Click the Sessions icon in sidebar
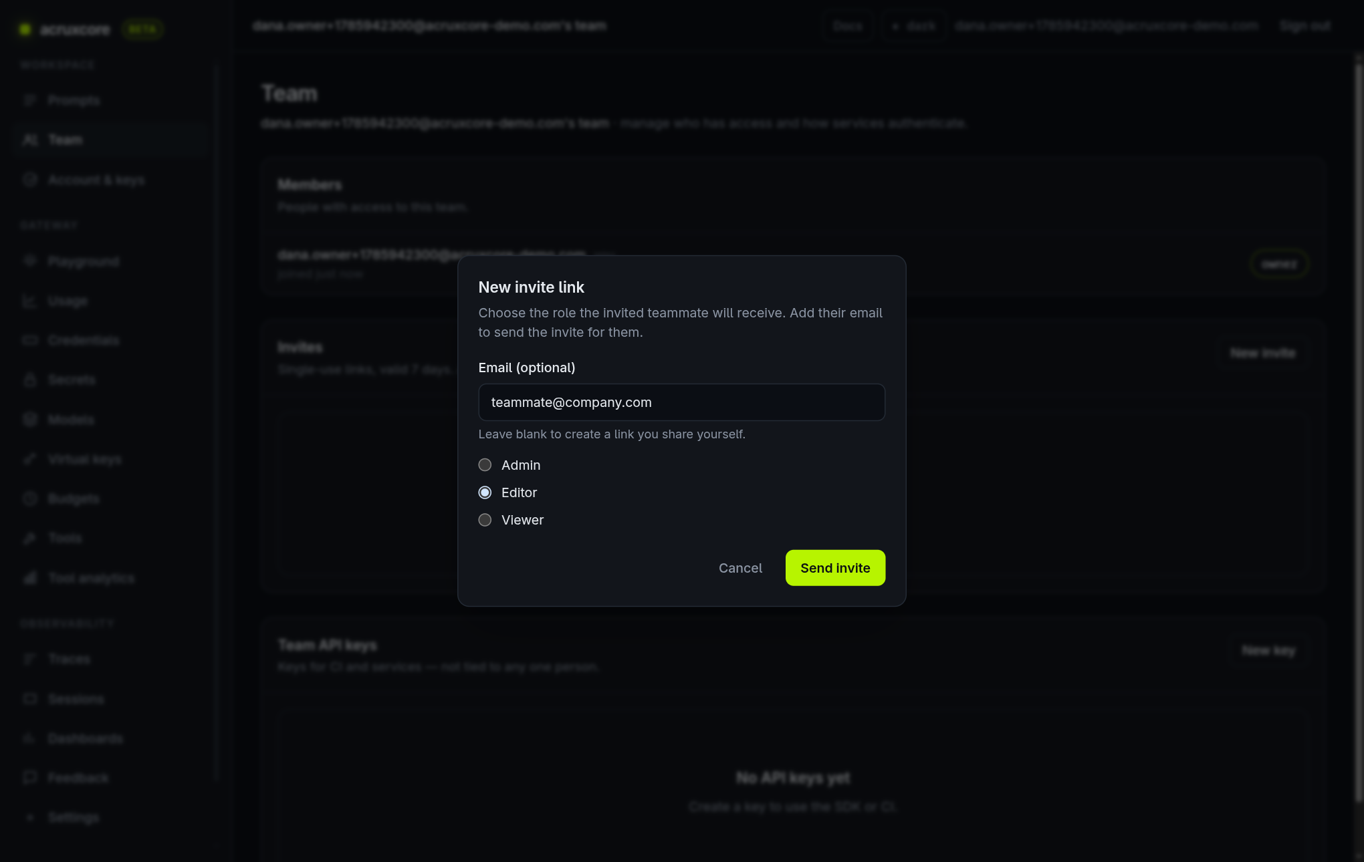 pyautogui.click(x=29, y=699)
